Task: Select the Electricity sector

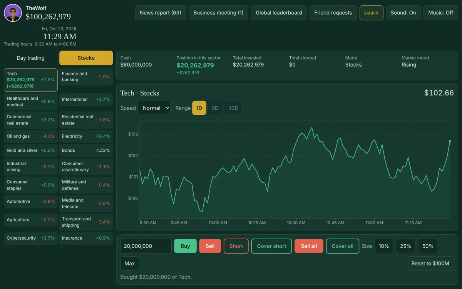Action: pyautogui.click(x=86, y=136)
